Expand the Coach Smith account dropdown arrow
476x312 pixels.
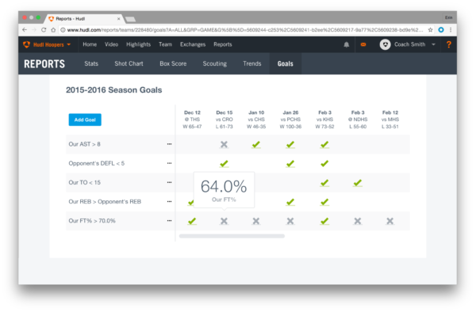(x=433, y=44)
